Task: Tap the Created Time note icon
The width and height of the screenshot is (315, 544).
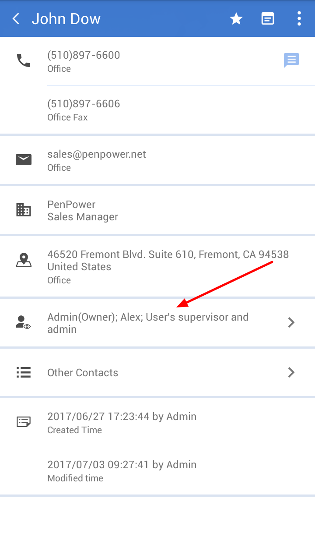Action: click(x=24, y=422)
